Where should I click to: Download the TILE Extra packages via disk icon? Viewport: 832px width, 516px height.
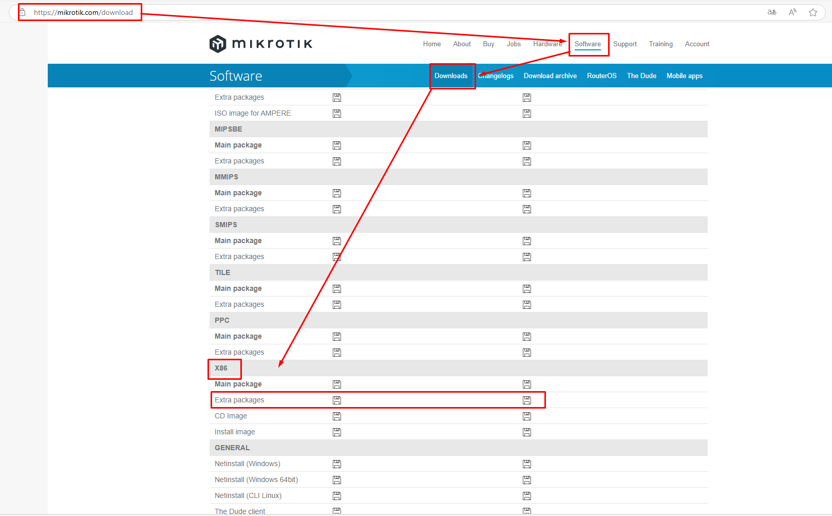pos(337,304)
